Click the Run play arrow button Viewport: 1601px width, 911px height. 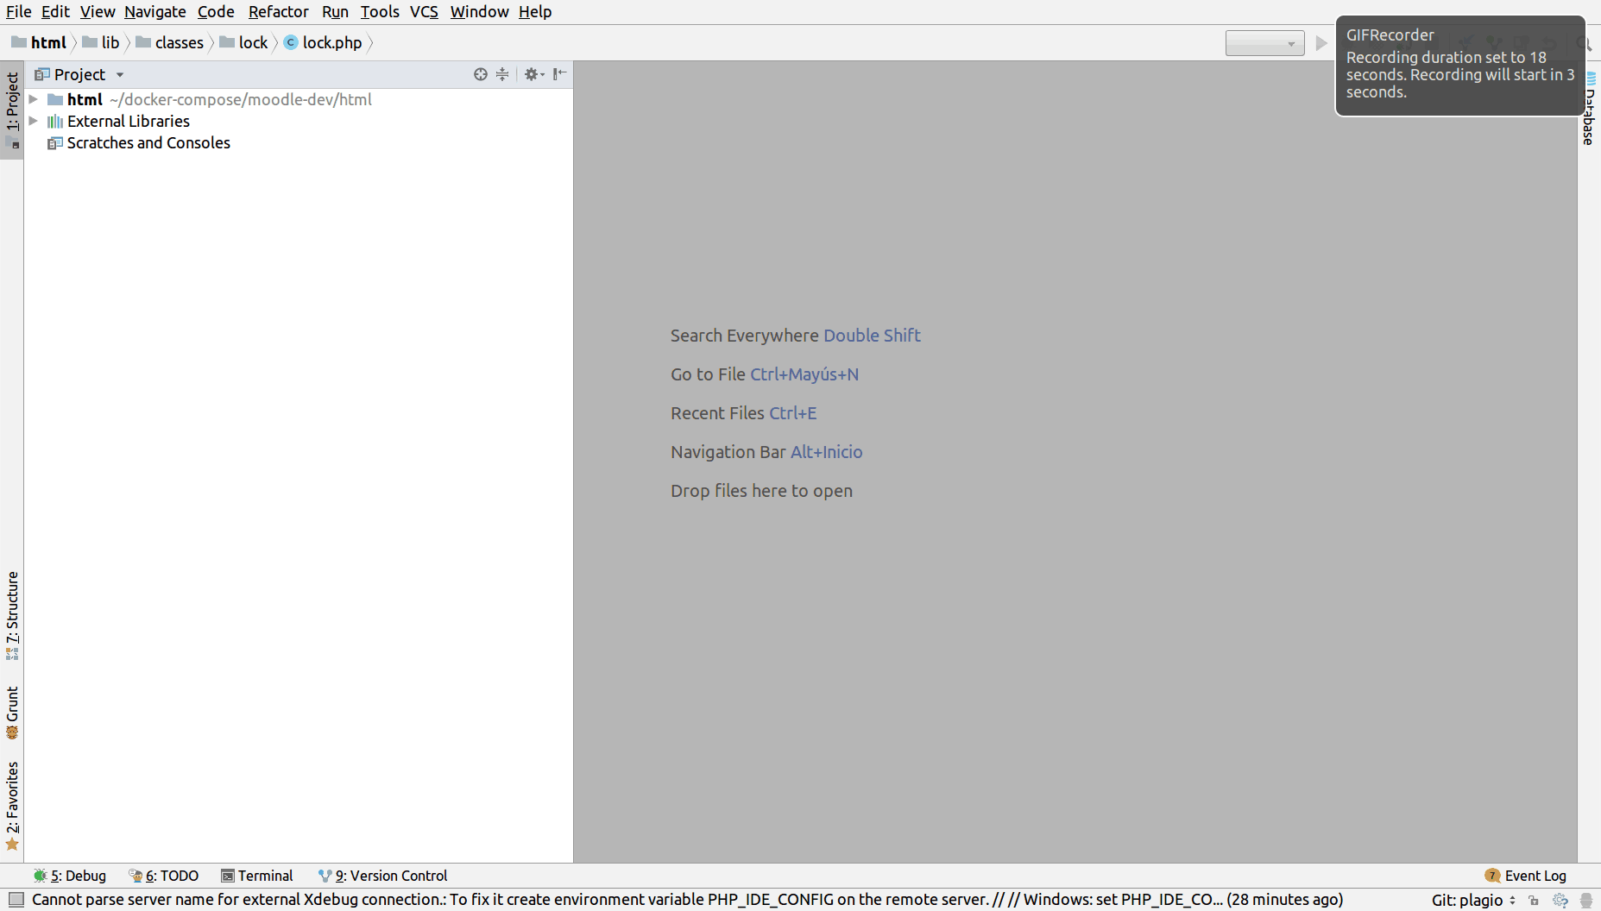point(1321,43)
